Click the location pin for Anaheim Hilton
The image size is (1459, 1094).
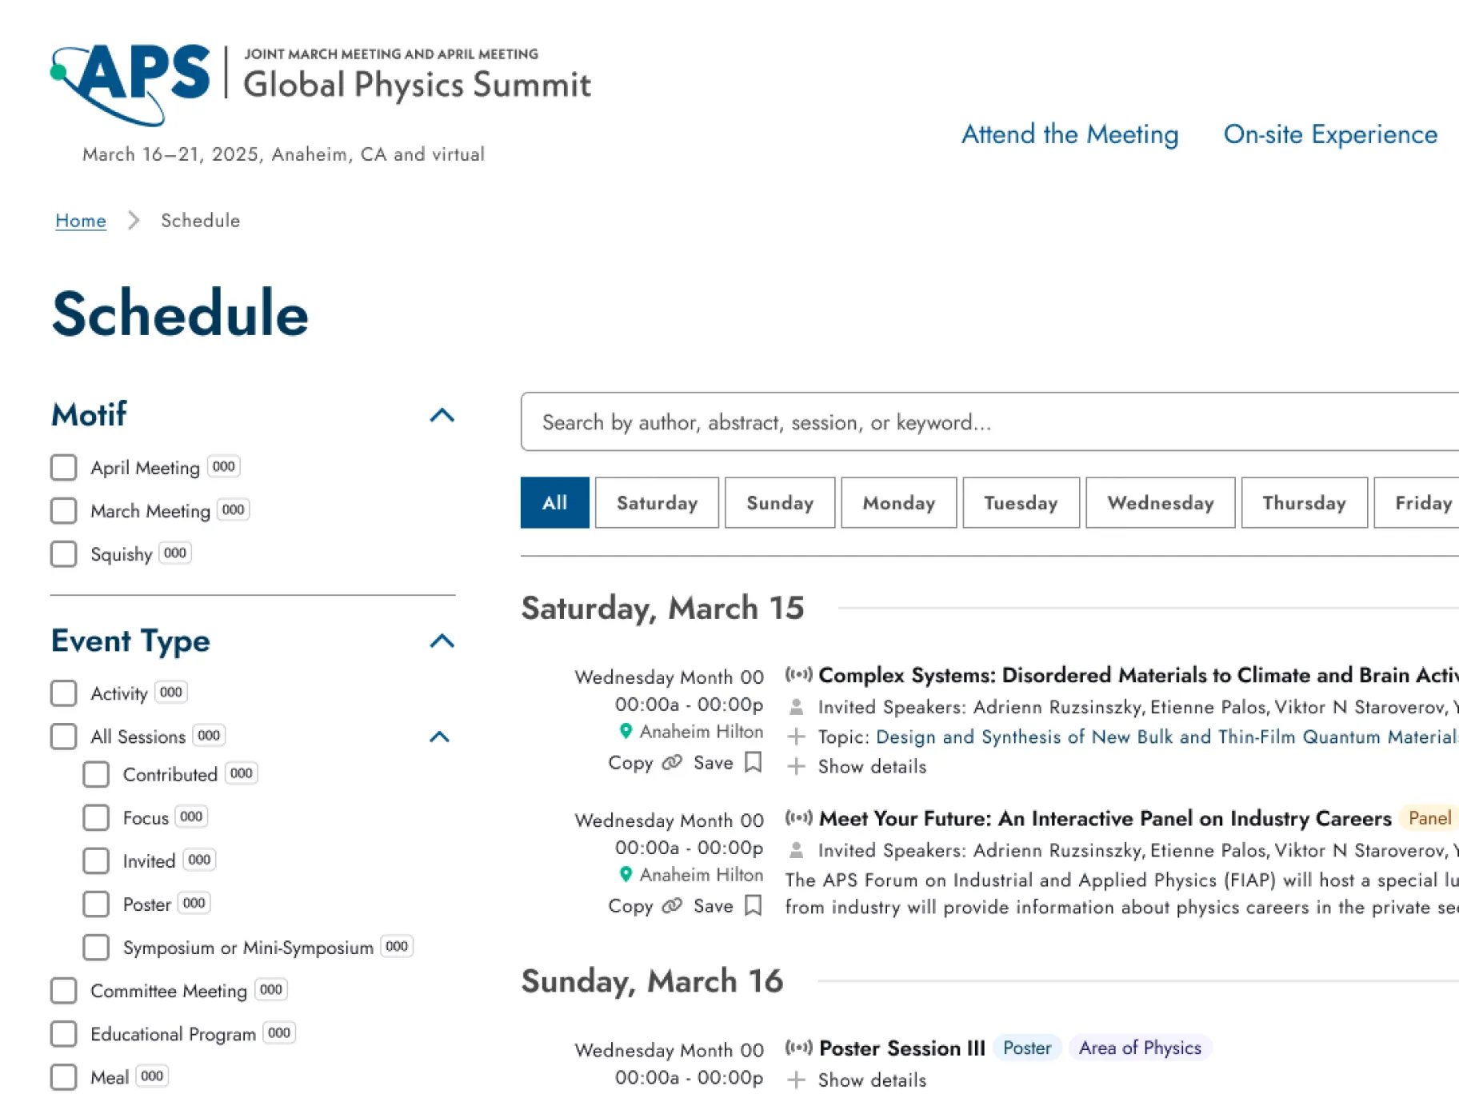[x=627, y=730]
